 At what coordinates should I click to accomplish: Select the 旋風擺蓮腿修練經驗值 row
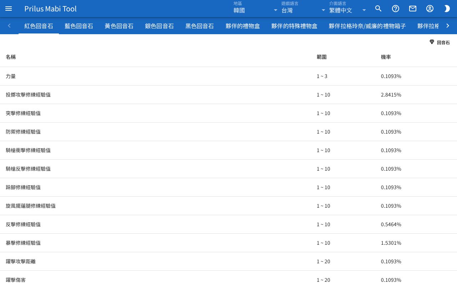tap(228, 206)
